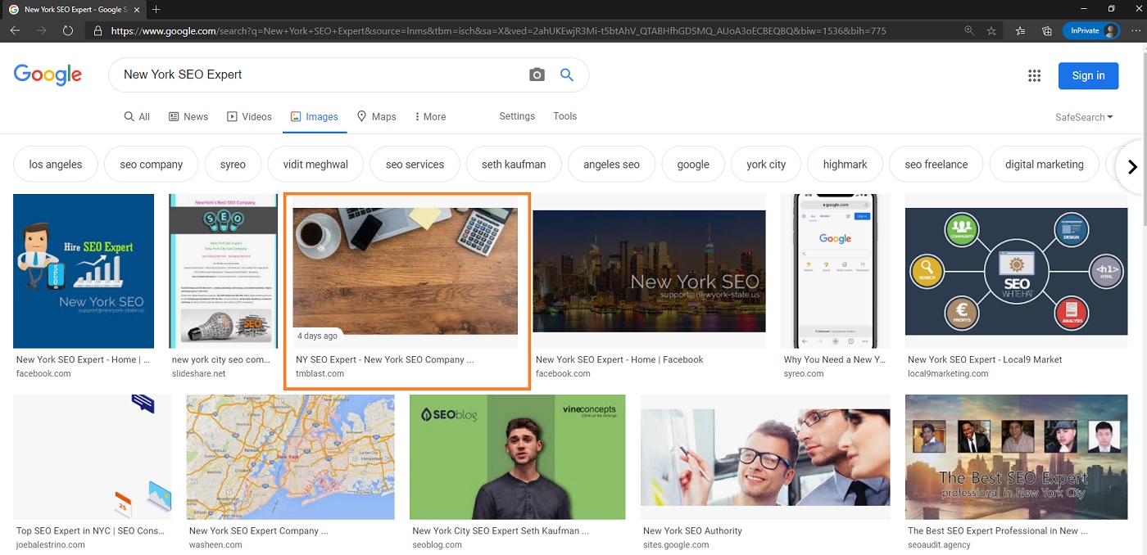Open the sites.google.com two men image
Image resolution: width=1147 pixels, height=555 pixels.
click(765, 457)
